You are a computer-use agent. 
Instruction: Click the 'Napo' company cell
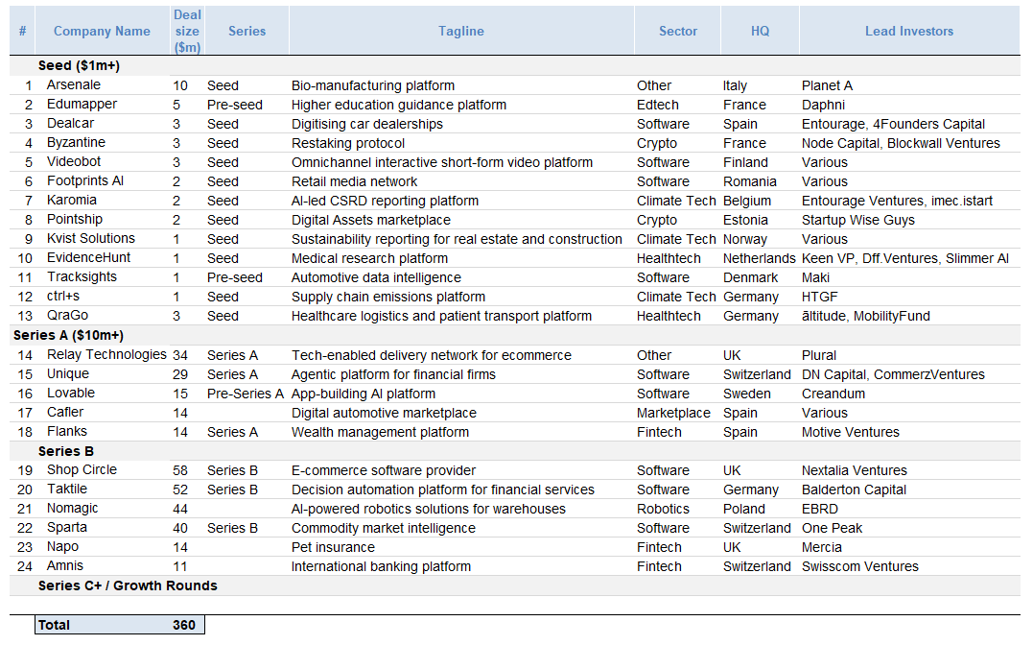(62, 546)
